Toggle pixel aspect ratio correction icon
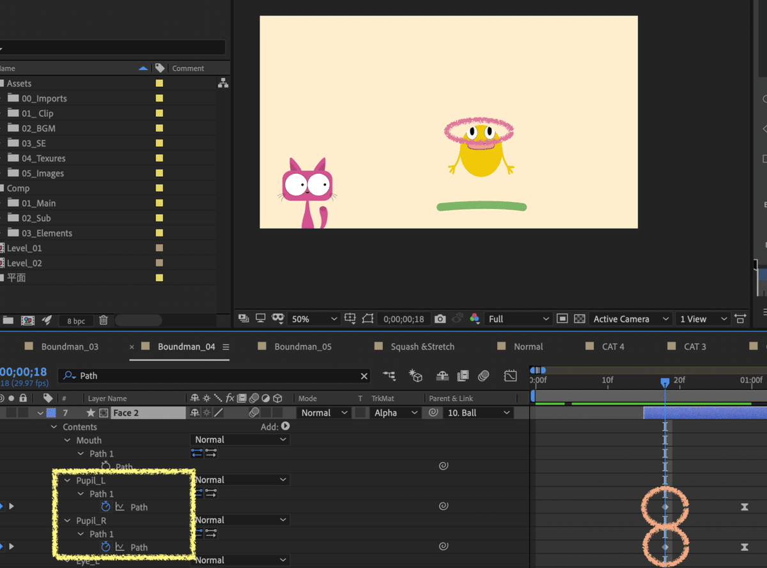 coord(741,319)
